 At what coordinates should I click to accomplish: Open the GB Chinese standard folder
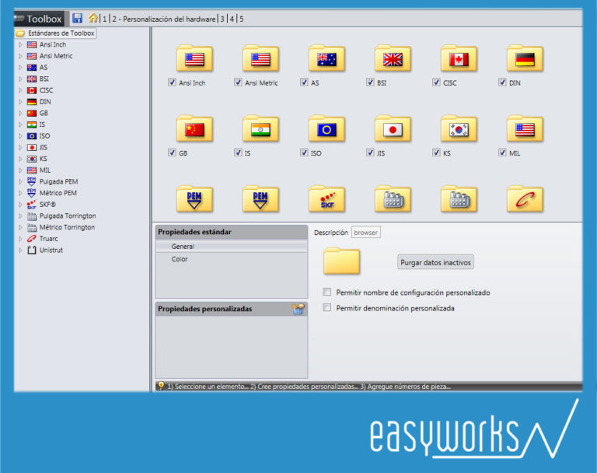[x=194, y=129]
